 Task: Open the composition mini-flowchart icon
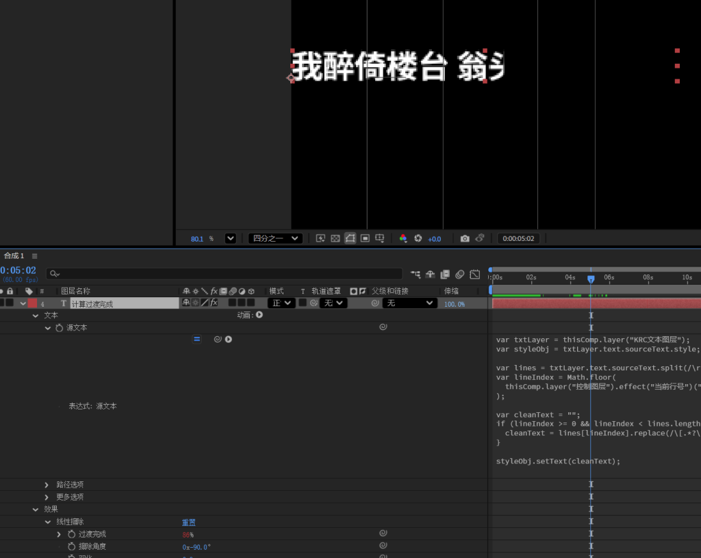(x=415, y=274)
